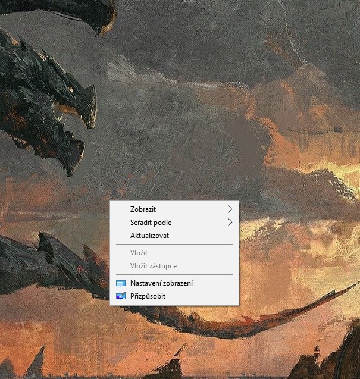The image size is (360, 379).
Task: Open Nastavení zobrazení display settings
Action: tap(174, 283)
